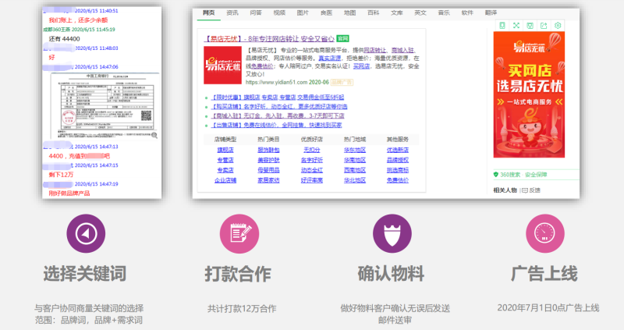The height and width of the screenshot is (330, 624).
Task: Click the 易店无忧 red logo thumbnail
Action: point(222,65)
